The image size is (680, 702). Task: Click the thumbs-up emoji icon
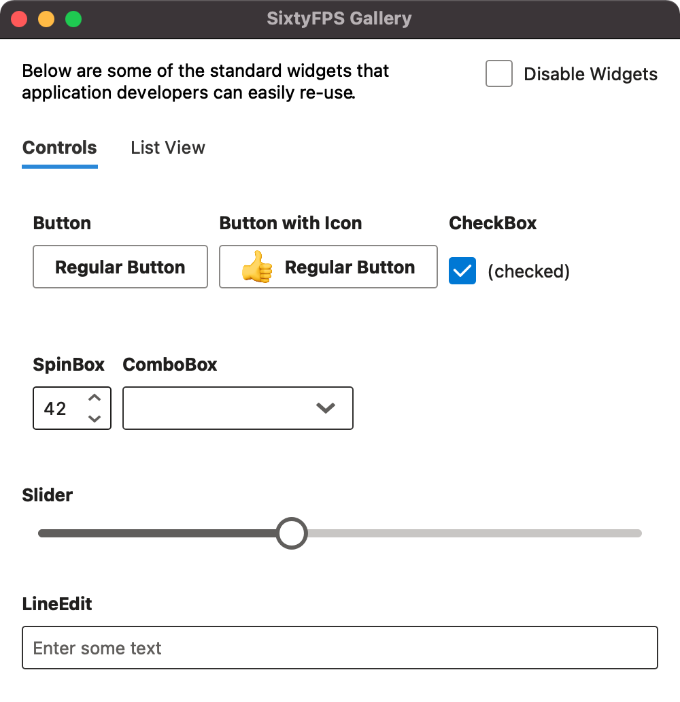tap(257, 267)
